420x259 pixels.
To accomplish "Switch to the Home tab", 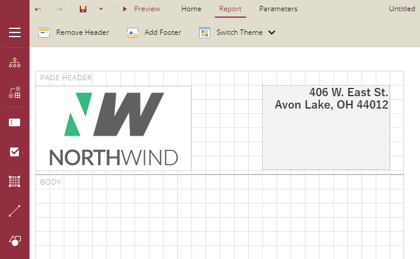I will click(x=191, y=9).
